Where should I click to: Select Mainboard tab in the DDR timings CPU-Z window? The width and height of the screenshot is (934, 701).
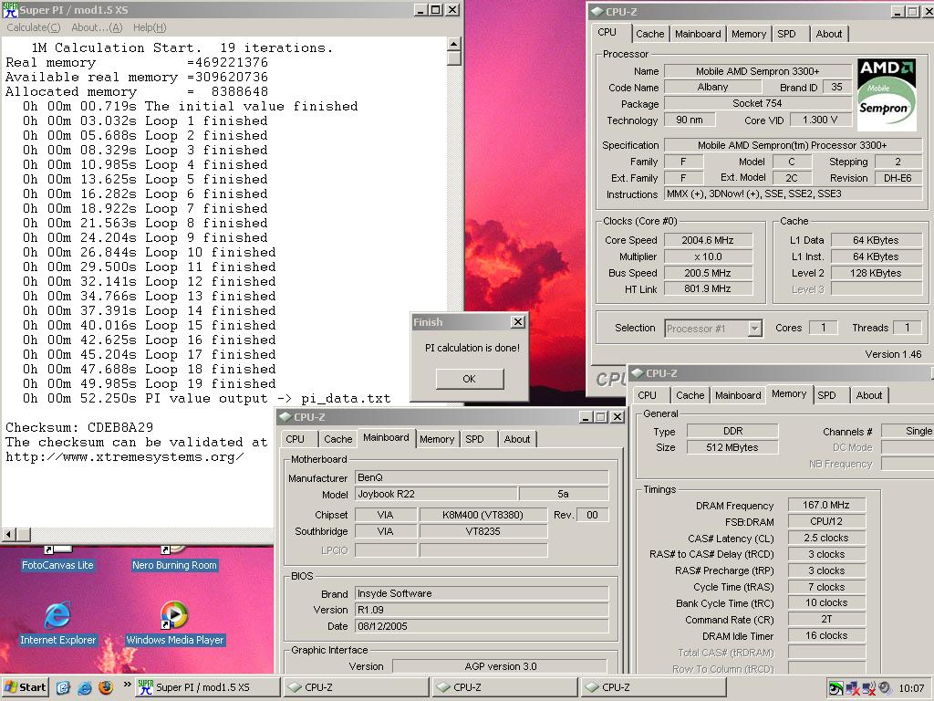tap(738, 395)
